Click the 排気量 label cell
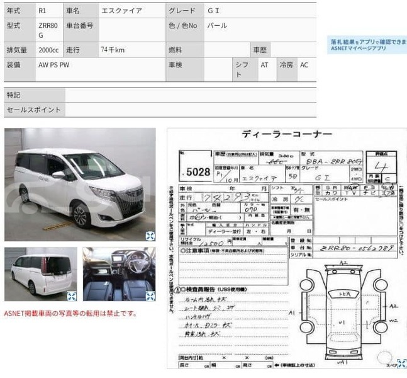Screen dimensions: 407x378 pos(20,50)
